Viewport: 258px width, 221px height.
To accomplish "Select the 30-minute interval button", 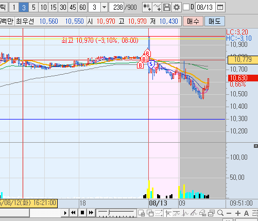I will (x=63, y=7).
